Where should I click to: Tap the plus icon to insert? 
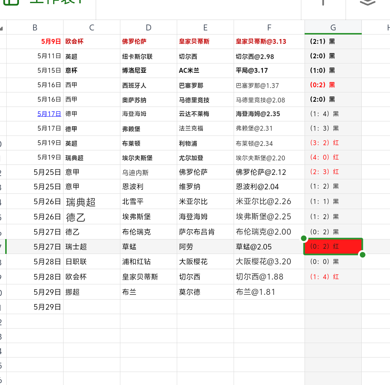323,2
